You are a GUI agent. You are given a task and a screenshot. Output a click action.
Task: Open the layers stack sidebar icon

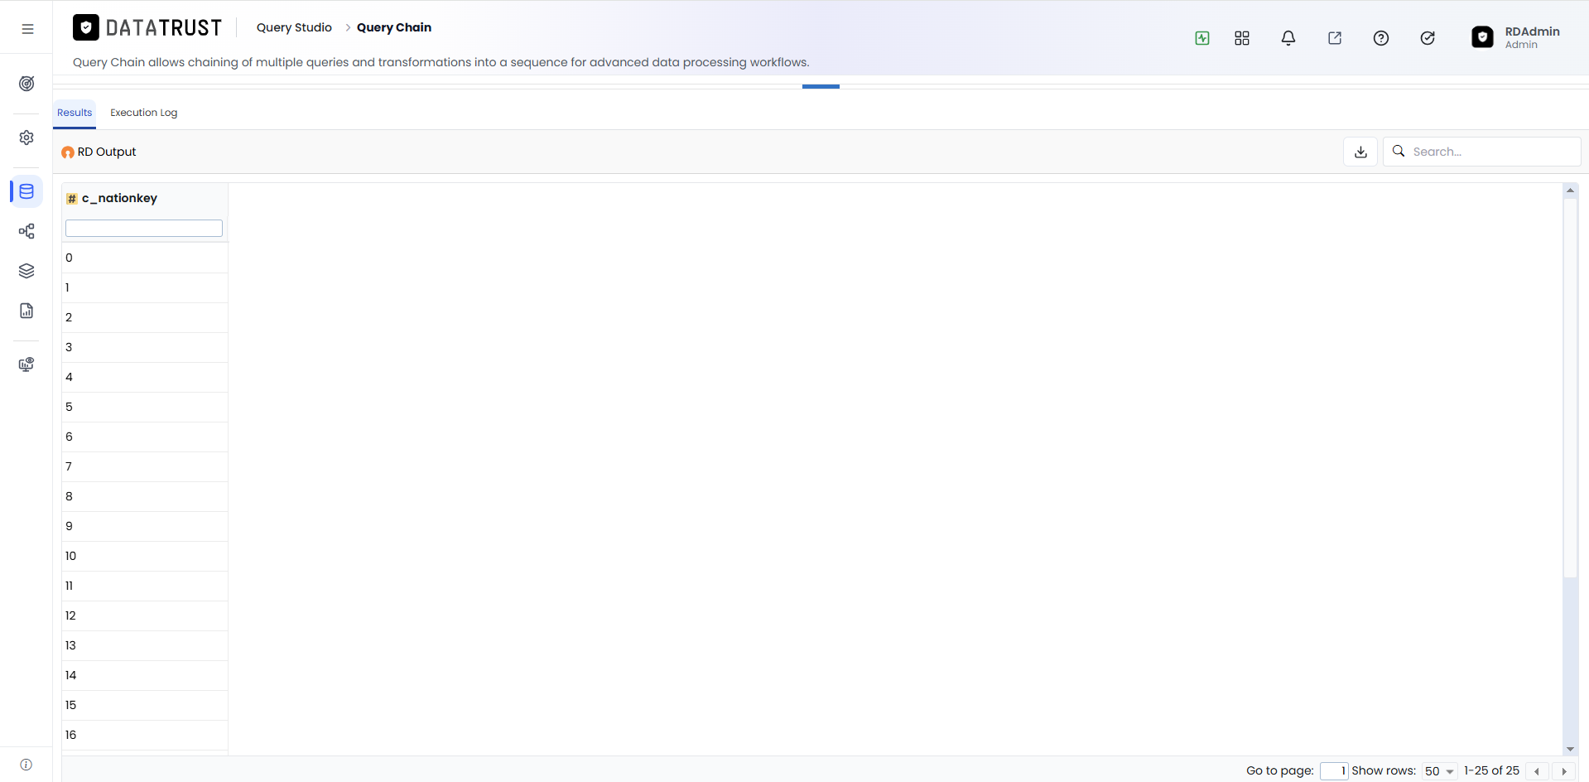coord(26,271)
